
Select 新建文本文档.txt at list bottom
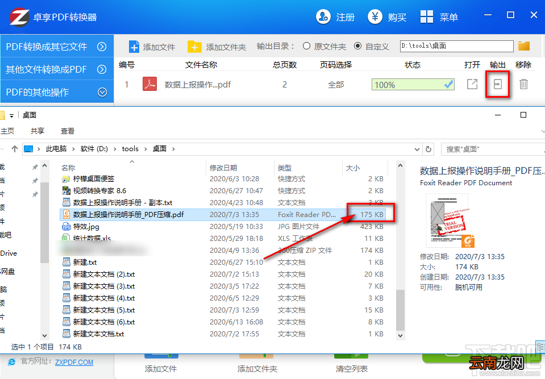pos(93,334)
